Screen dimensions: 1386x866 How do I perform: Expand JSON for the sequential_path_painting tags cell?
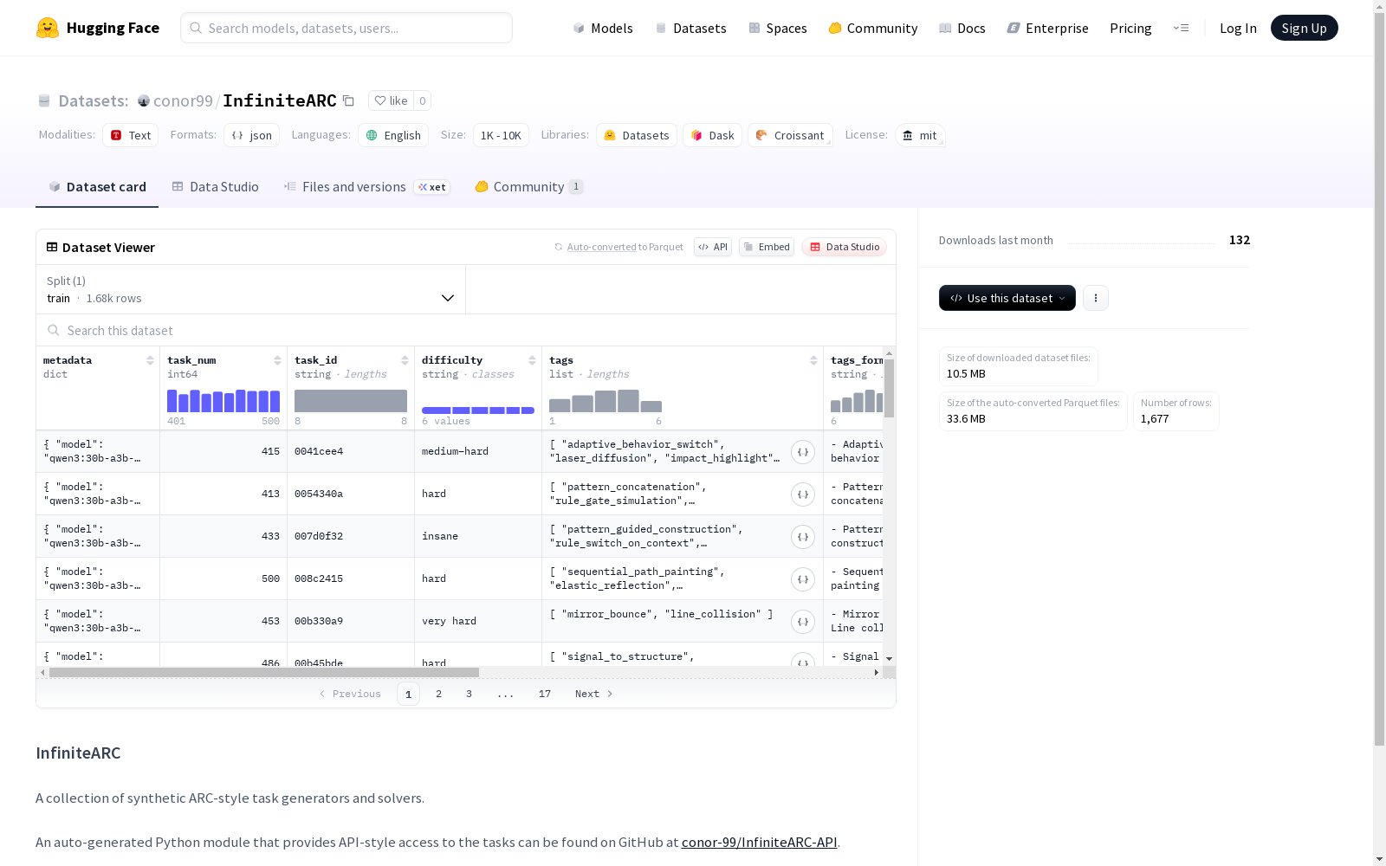click(x=803, y=579)
